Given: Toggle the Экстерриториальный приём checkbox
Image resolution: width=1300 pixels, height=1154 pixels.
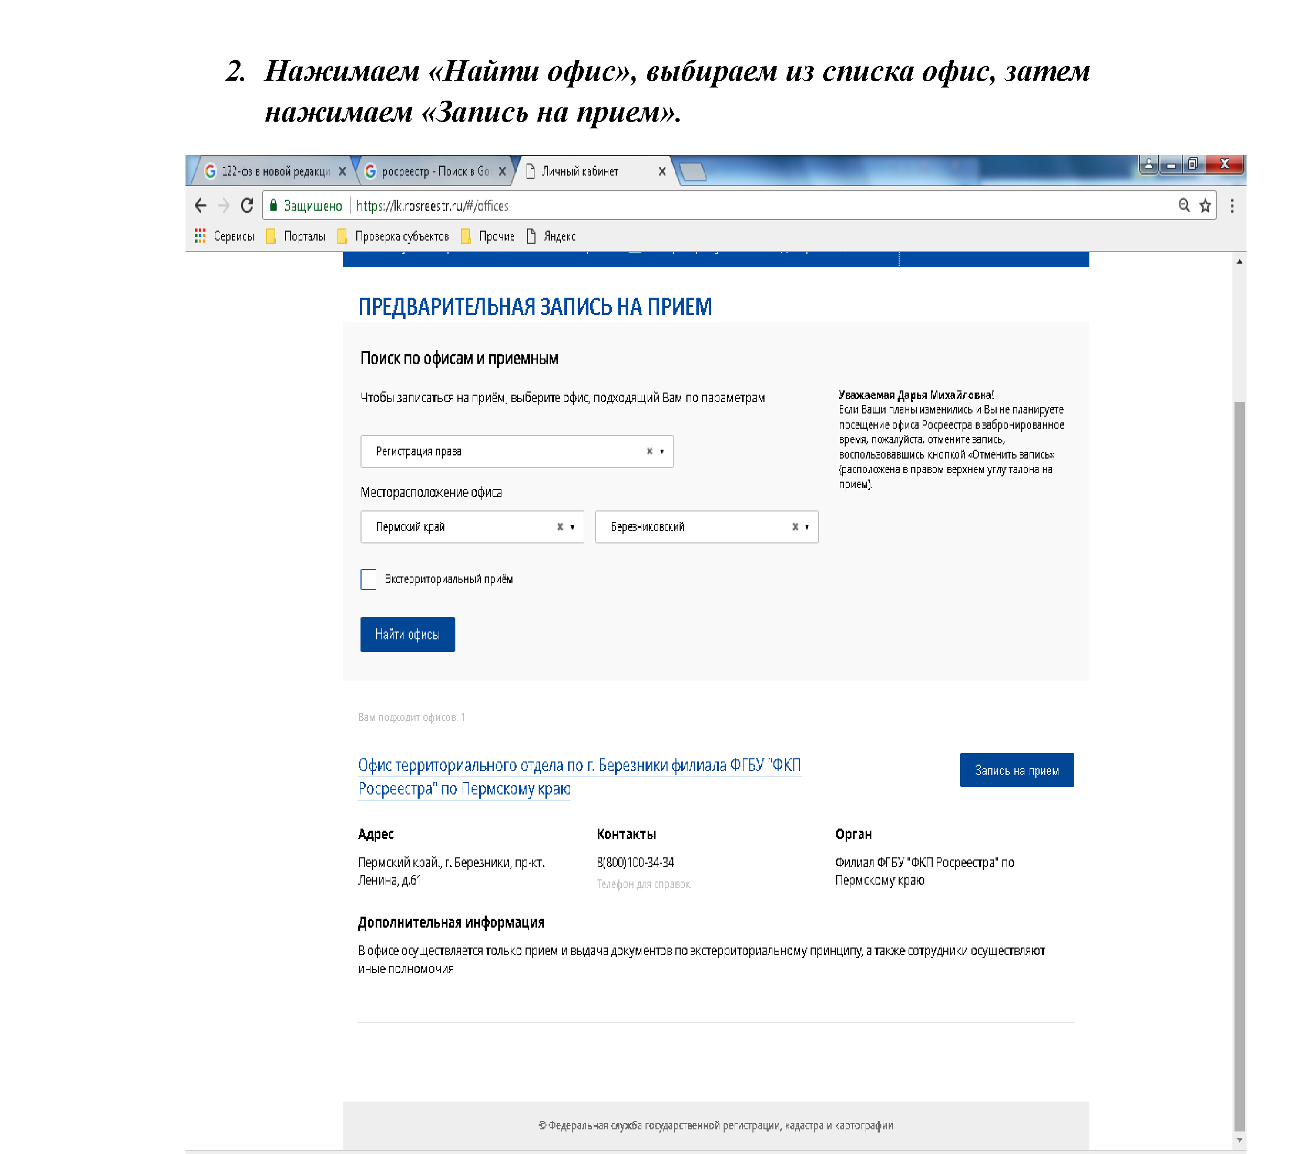Looking at the screenshot, I should pyautogui.click(x=368, y=579).
